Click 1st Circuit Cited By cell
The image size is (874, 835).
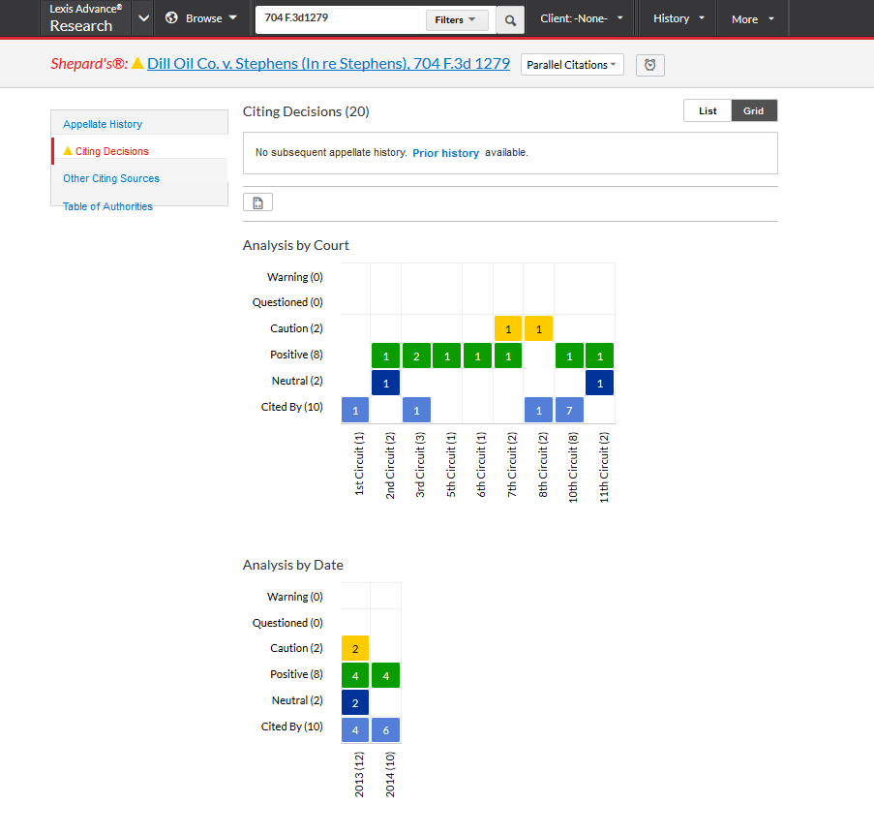(x=355, y=410)
